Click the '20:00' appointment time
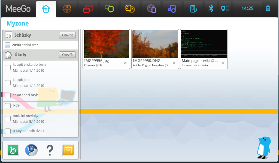This screenshot has width=279, height=163. [x=16, y=45]
